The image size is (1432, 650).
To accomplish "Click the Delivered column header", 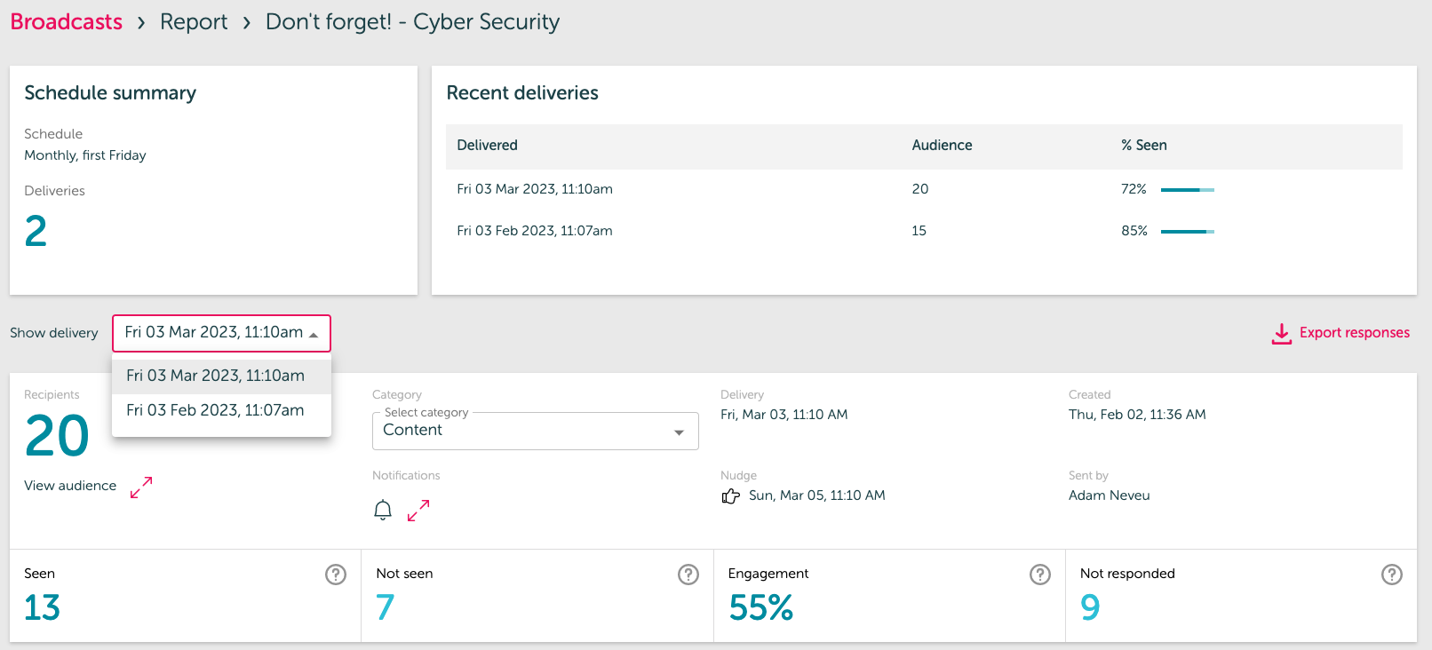I will (x=487, y=146).
